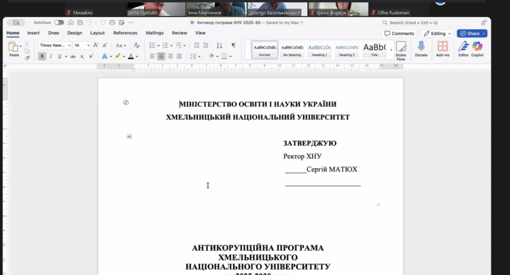
Task: Expand the Paste options arrow
Action: tap(20, 46)
